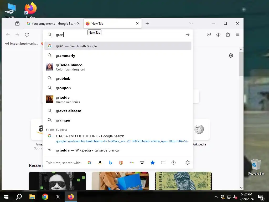Open File Explorer from taskbar

coord(32,197)
